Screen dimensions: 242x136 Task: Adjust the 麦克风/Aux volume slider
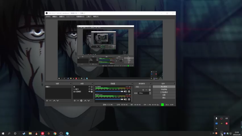[109, 99]
